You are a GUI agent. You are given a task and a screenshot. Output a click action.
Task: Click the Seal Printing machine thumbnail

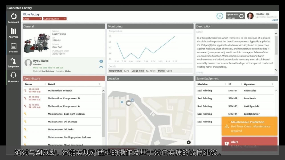[x=37, y=43]
